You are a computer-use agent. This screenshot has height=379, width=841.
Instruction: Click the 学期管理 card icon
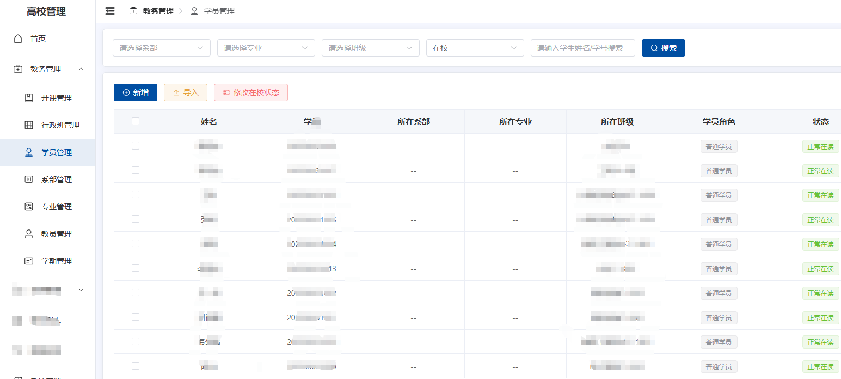point(29,261)
